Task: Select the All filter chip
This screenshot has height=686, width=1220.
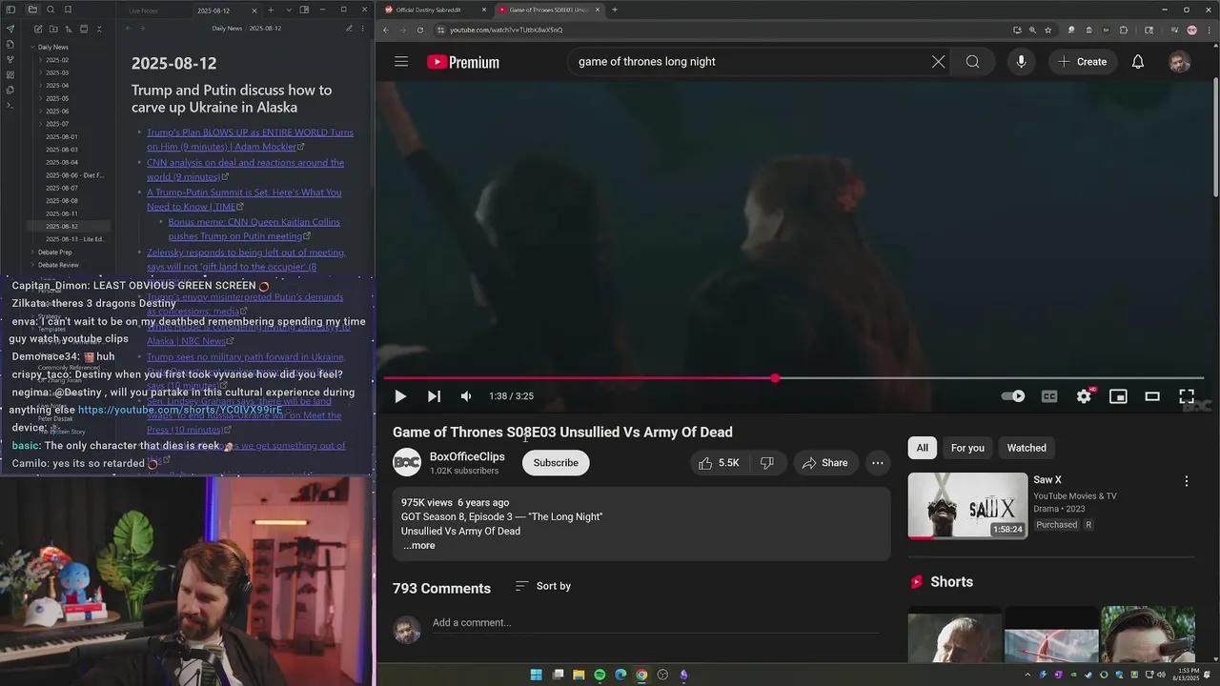Action: coord(922,448)
